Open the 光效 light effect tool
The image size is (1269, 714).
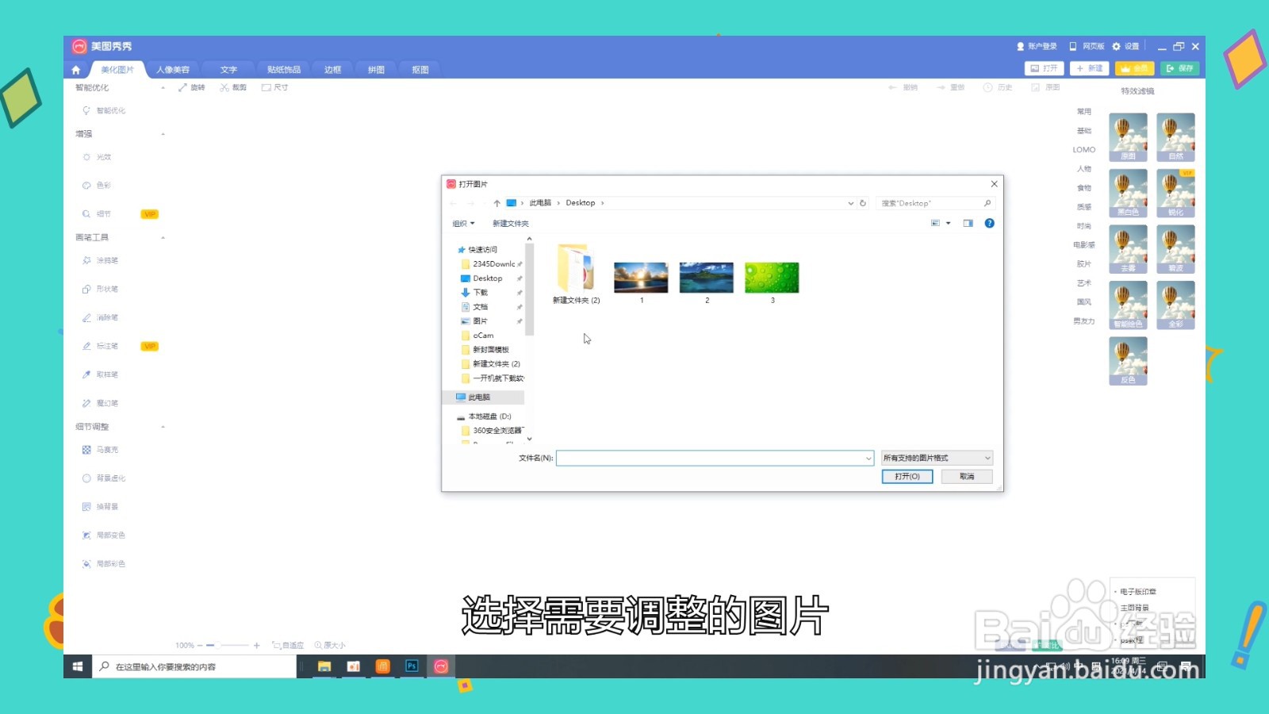click(x=97, y=157)
